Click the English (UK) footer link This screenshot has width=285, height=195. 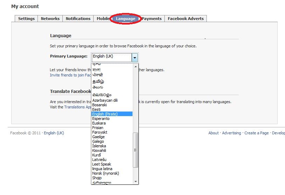click(x=54, y=133)
